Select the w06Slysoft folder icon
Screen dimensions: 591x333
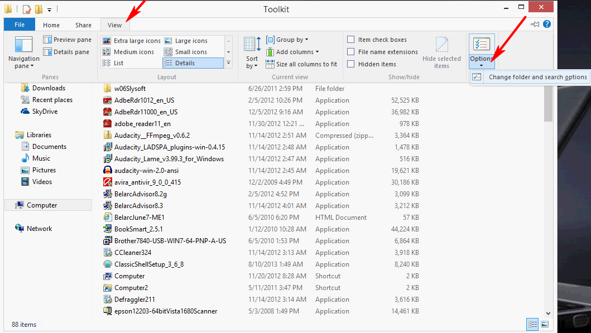point(107,88)
